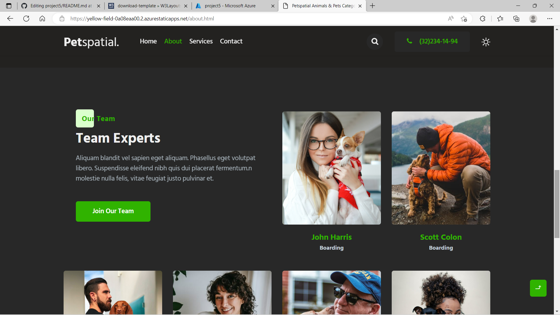Open browser extensions puzzle icon
The image size is (560, 315).
482,19
